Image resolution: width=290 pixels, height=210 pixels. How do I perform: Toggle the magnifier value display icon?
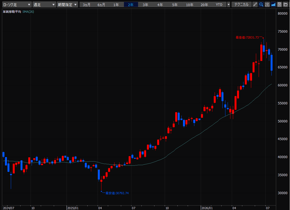point(261,4)
